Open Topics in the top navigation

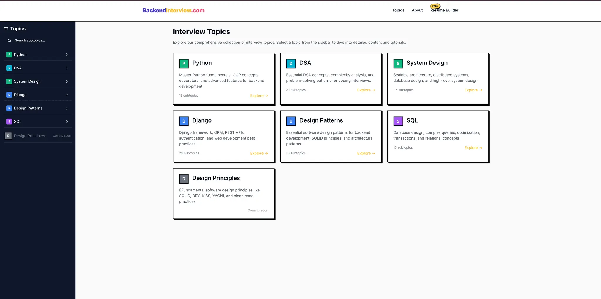click(398, 10)
